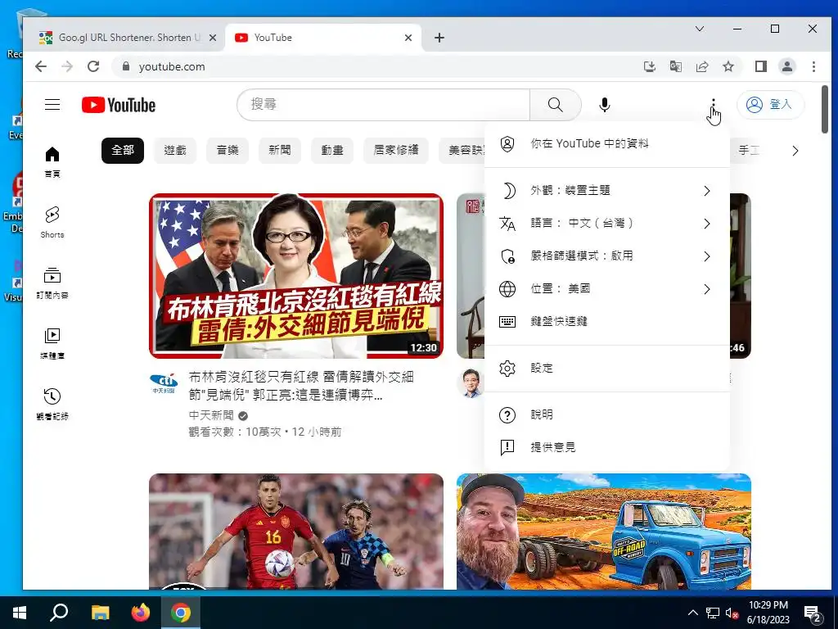
Task: Open the Blinken Beijing news video thumbnail
Action: [296, 276]
